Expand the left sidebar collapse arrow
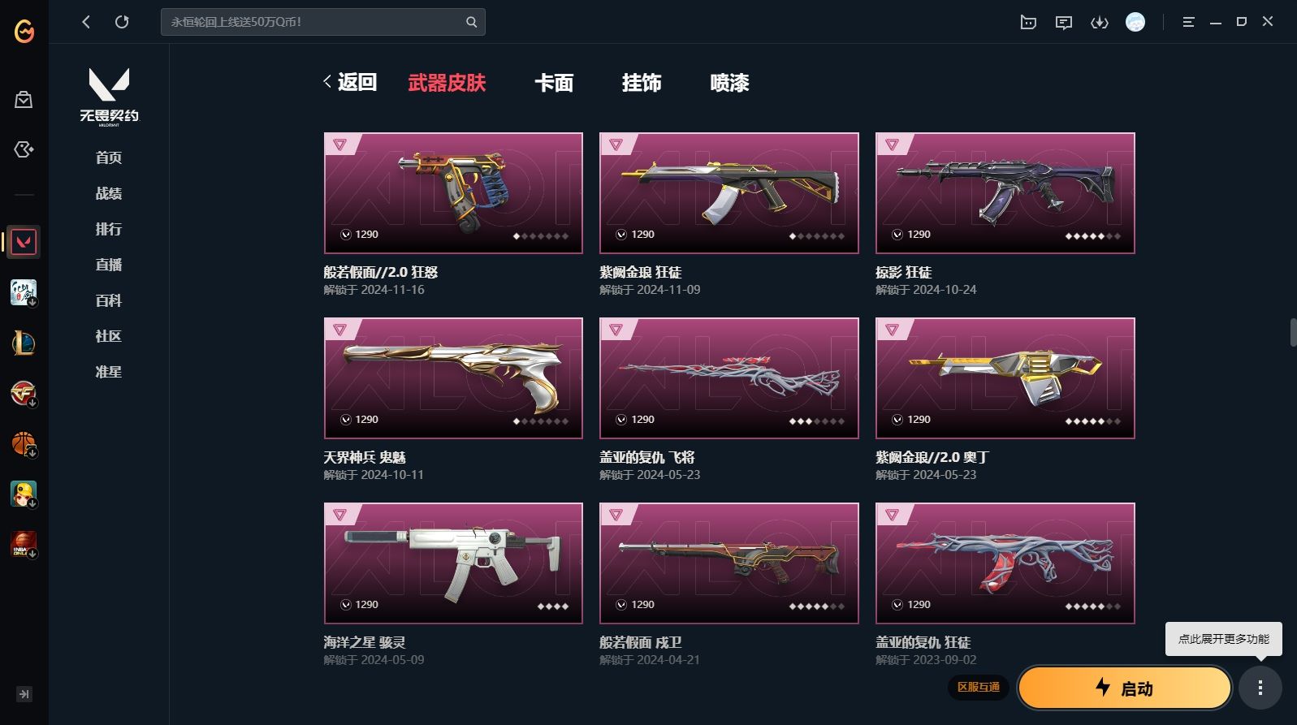The image size is (1297, 725). tap(24, 694)
